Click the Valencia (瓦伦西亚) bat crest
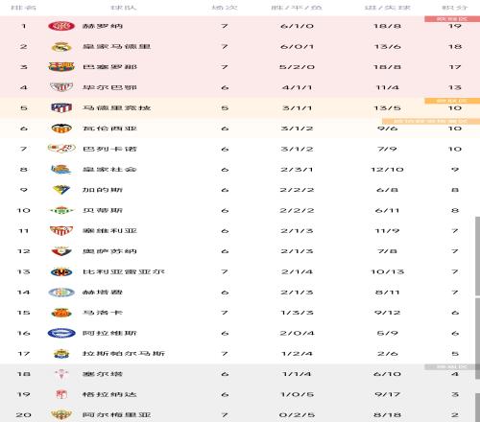The width and height of the screenshot is (480, 422). [61, 129]
